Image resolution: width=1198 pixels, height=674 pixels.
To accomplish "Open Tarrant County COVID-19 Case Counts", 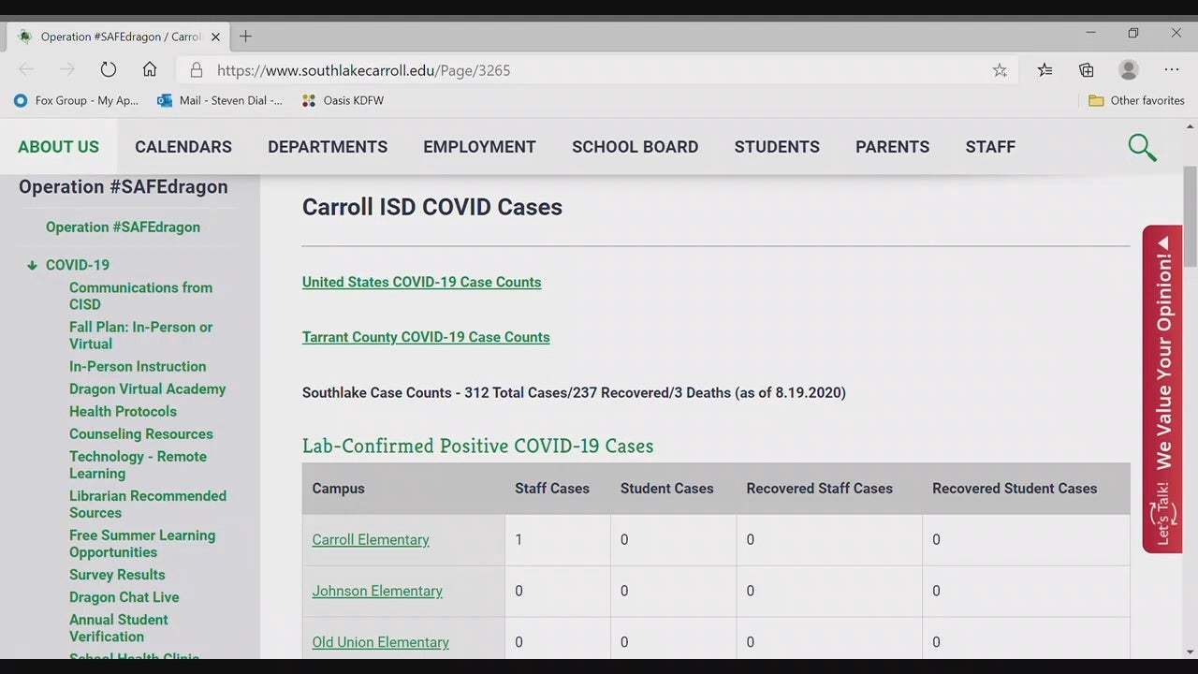I will (x=426, y=337).
